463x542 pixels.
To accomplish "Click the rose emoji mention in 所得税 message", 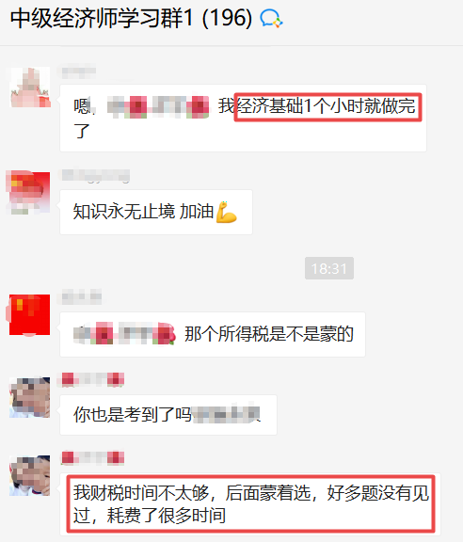I will (x=125, y=333).
